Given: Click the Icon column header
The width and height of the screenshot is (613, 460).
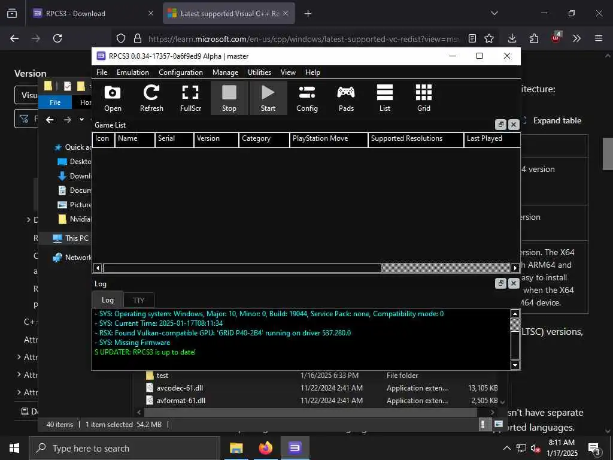Looking at the screenshot, I should tap(103, 139).
